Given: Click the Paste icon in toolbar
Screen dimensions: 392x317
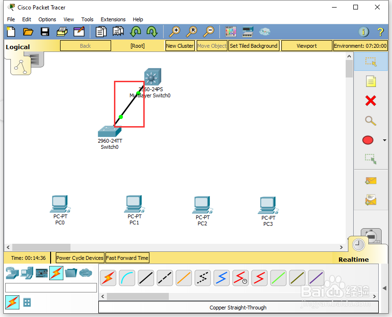Looking at the screenshot, I should point(118,32).
